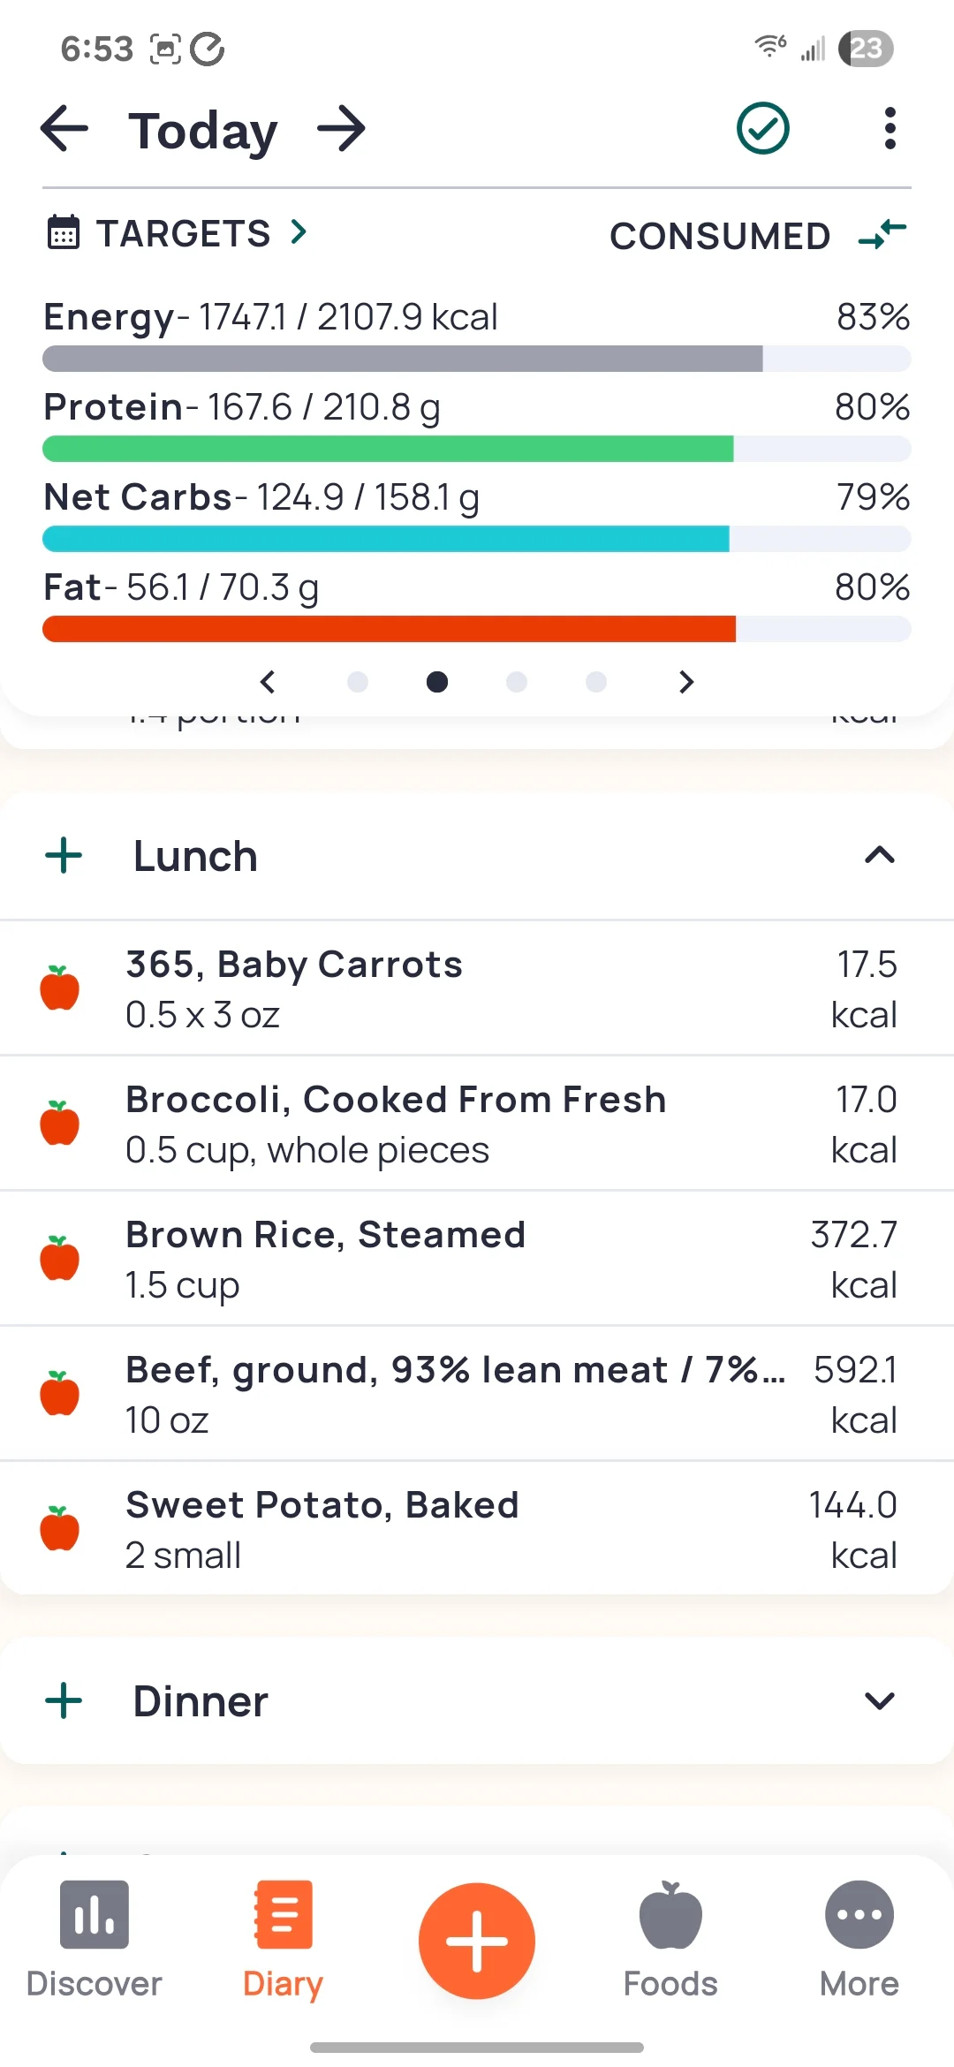This screenshot has width=954, height=2067.
Task: Show the previous summary page with the left chevron
Action: tap(268, 682)
